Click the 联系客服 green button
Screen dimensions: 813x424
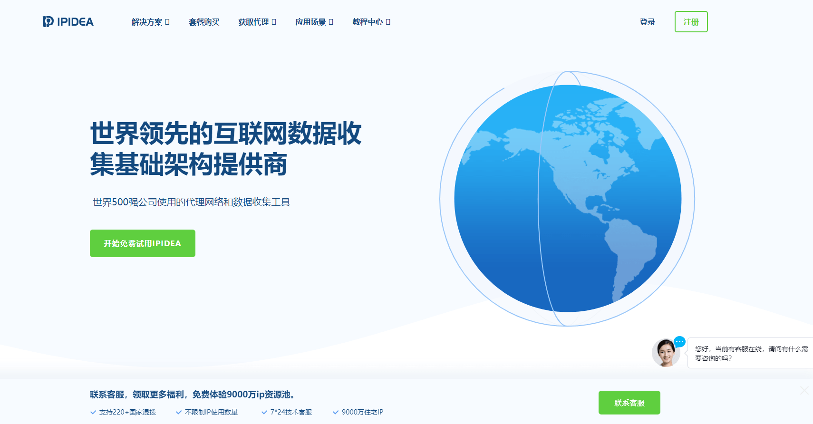[x=629, y=403]
